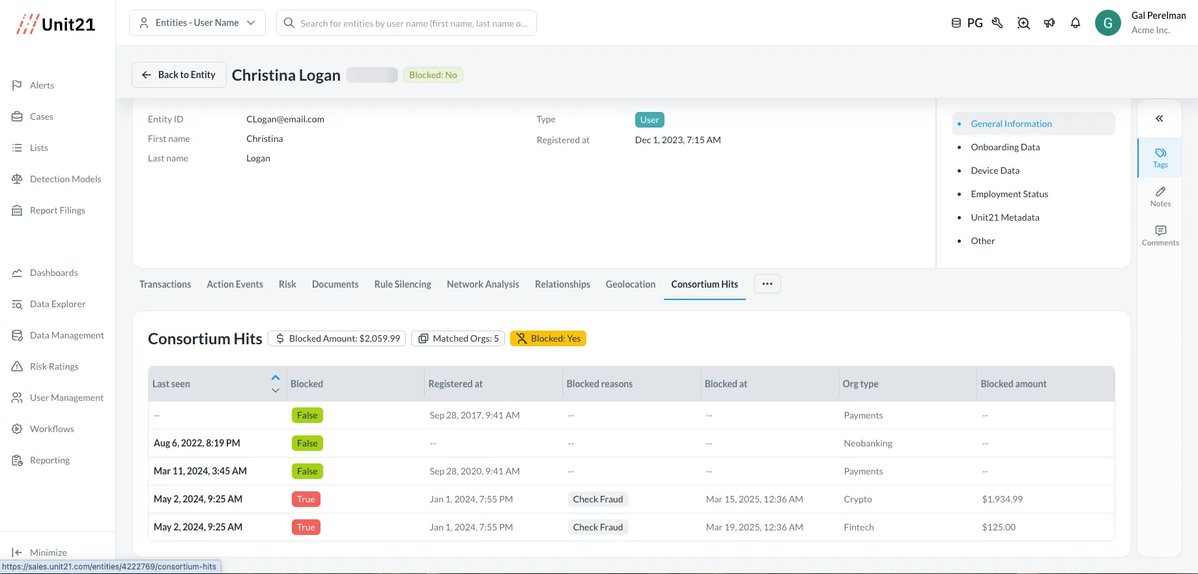Click the tools wrench icon in header
The image size is (1198, 574).
point(997,23)
